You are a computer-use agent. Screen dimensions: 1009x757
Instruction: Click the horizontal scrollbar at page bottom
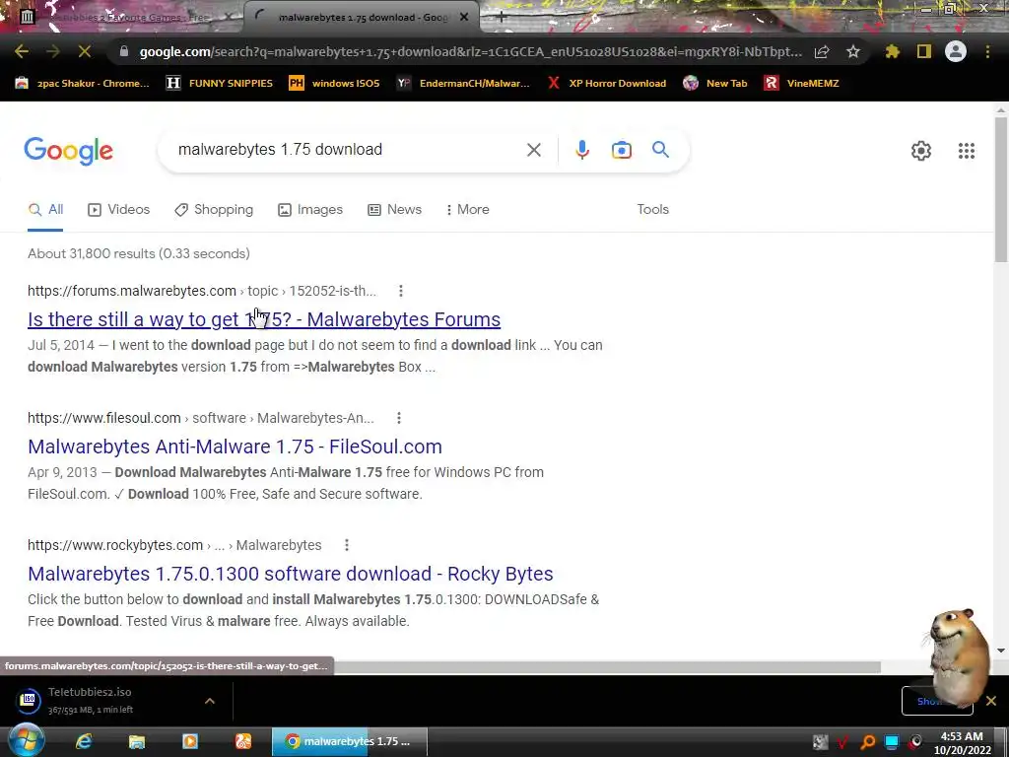point(605,667)
